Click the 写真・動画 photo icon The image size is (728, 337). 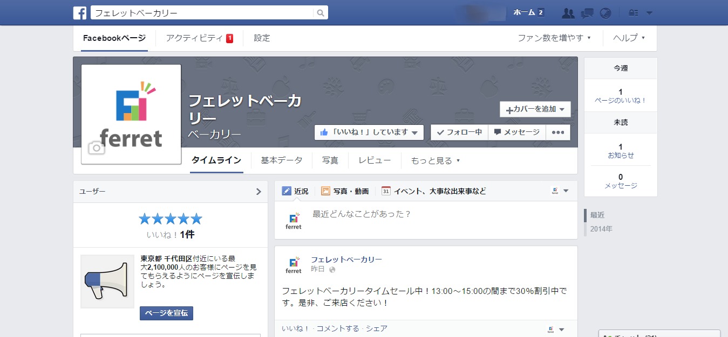pyautogui.click(x=325, y=191)
